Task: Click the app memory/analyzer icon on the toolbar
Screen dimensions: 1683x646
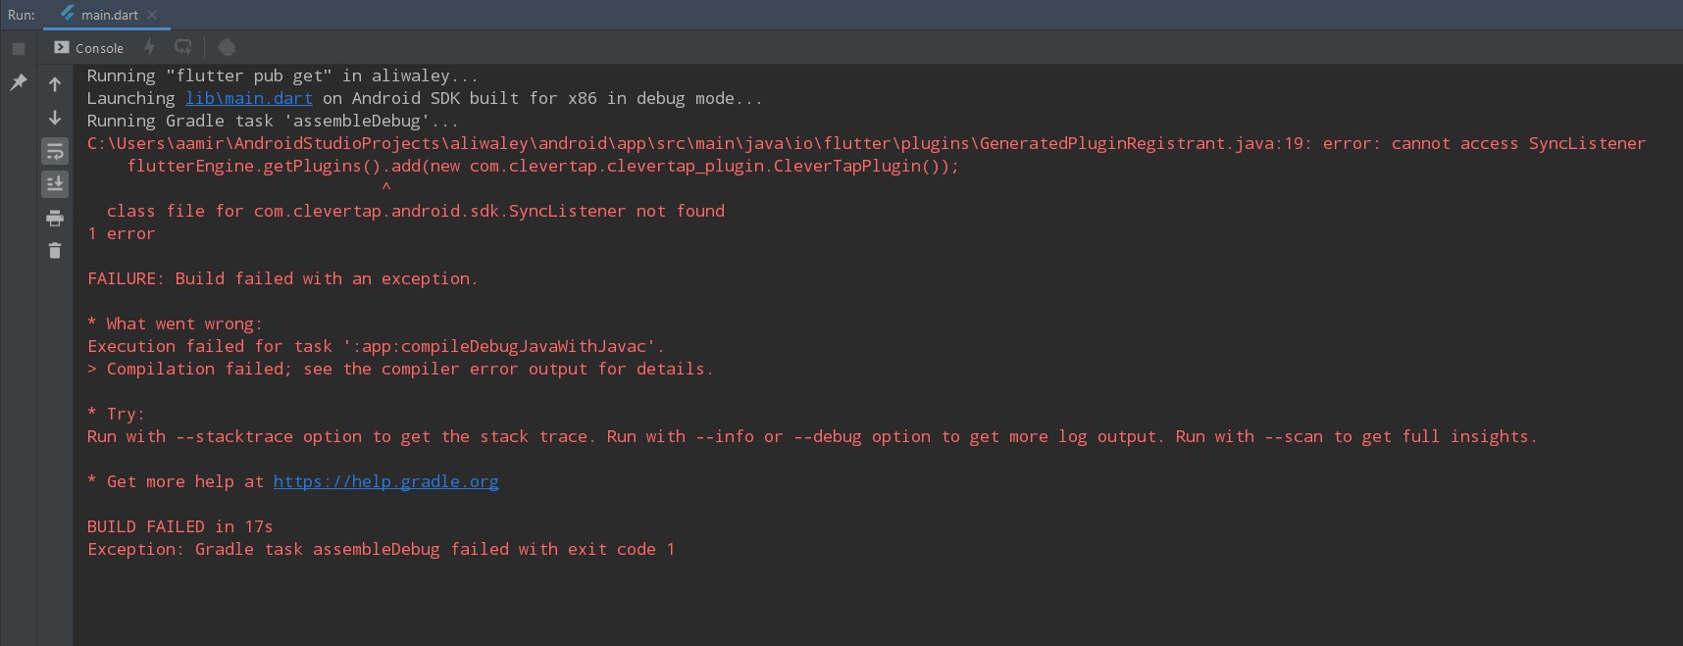Action: (x=226, y=47)
